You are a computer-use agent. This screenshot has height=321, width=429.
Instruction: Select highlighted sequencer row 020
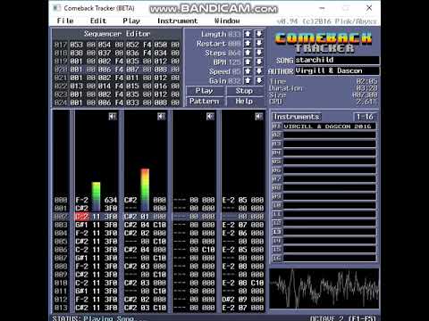point(117,70)
